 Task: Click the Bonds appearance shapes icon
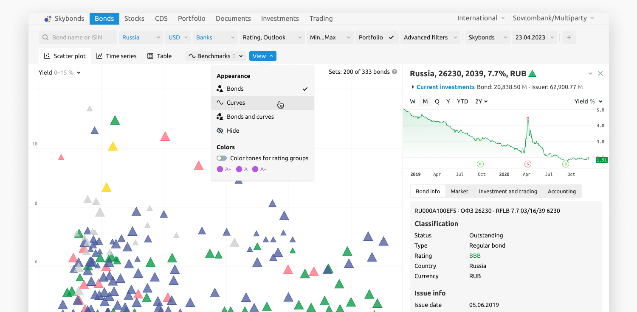click(220, 89)
